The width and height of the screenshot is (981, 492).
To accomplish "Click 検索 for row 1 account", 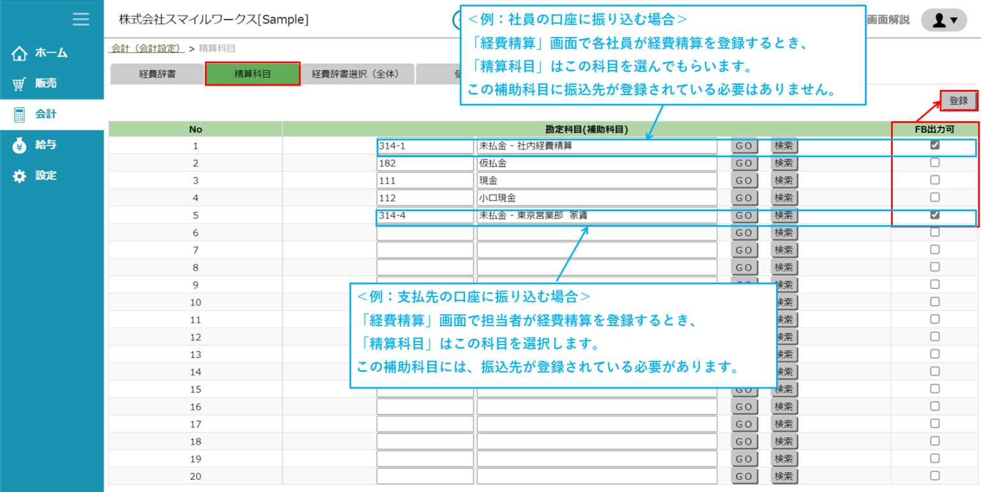I will coord(784,145).
